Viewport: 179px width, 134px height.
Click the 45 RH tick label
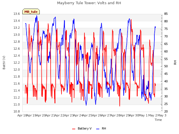[166, 74]
